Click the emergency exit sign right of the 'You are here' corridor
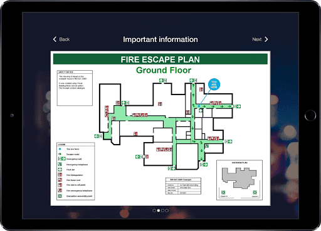 pyautogui.click(x=237, y=106)
